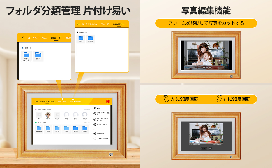272x168 pixels.
Task: Select the Natsumi user avatar
Action: pos(48,115)
